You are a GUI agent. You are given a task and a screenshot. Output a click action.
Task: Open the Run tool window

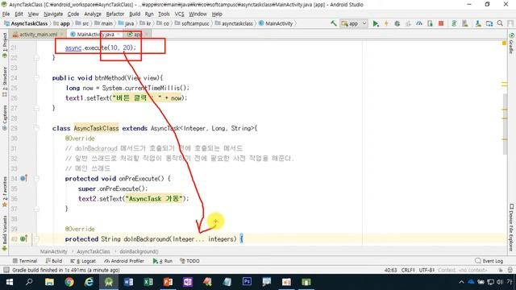163,261
